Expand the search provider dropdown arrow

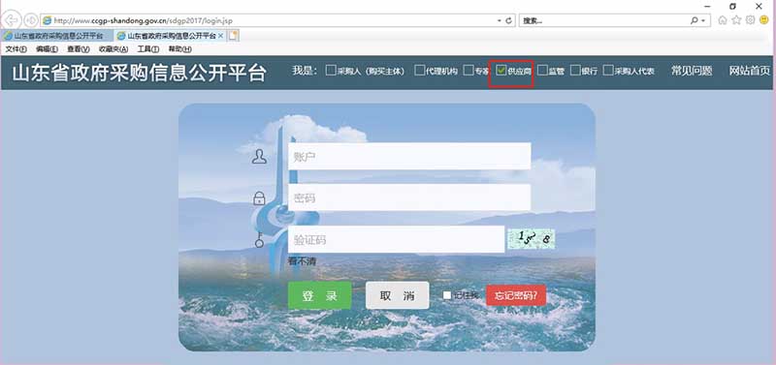[x=702, y=21]
